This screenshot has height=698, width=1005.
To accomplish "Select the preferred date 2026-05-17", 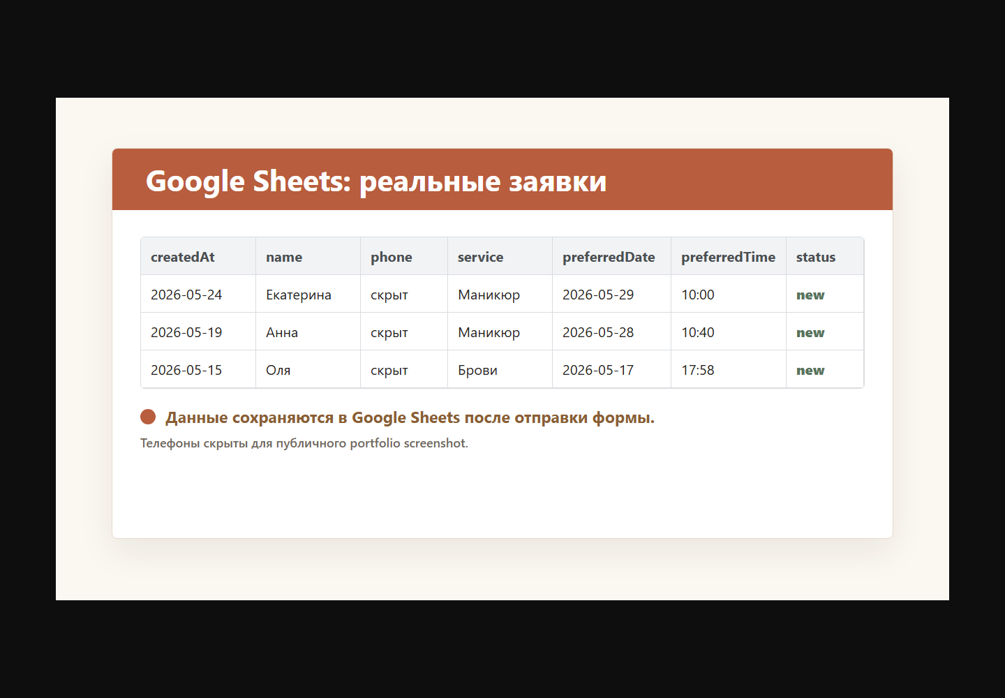I will coord(611,369).
